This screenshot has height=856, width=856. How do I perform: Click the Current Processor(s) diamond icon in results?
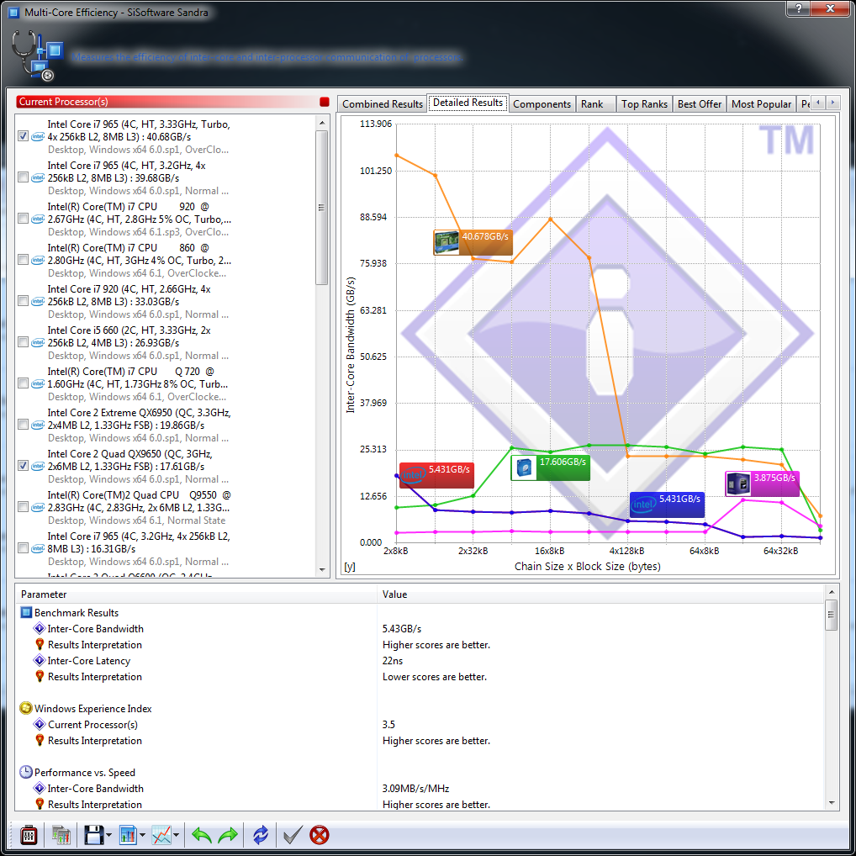point(40,725)
